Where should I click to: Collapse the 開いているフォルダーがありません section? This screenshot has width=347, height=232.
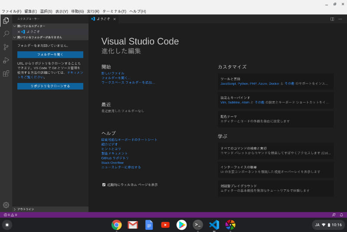pyautogui.click(x=50, y=37)
